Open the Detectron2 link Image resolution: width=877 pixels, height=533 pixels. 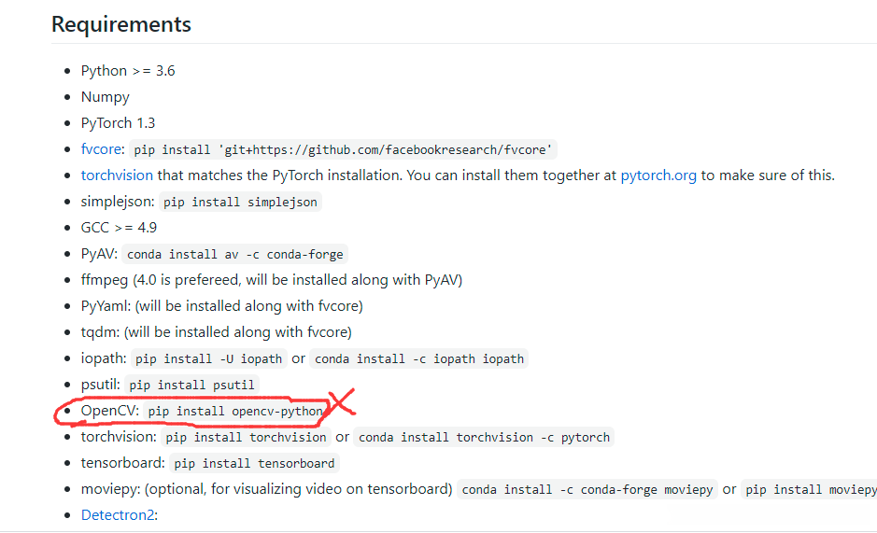[119, 515]
